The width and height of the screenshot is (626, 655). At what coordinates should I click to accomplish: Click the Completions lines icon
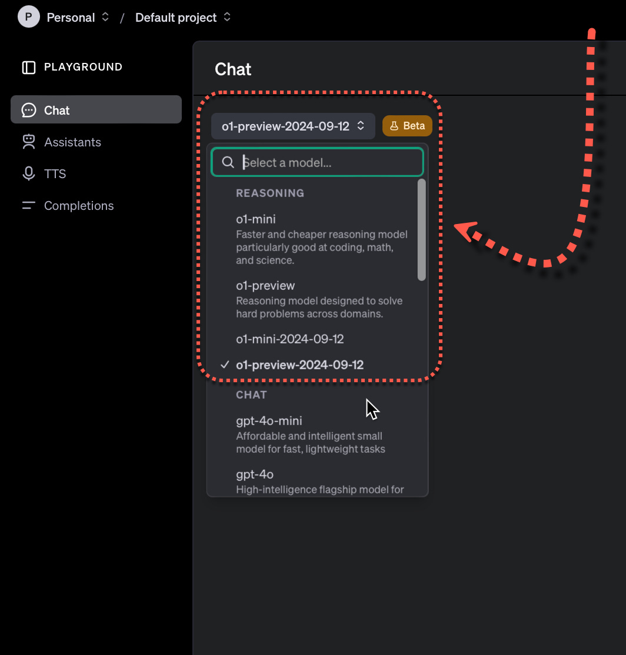[29, 206]
